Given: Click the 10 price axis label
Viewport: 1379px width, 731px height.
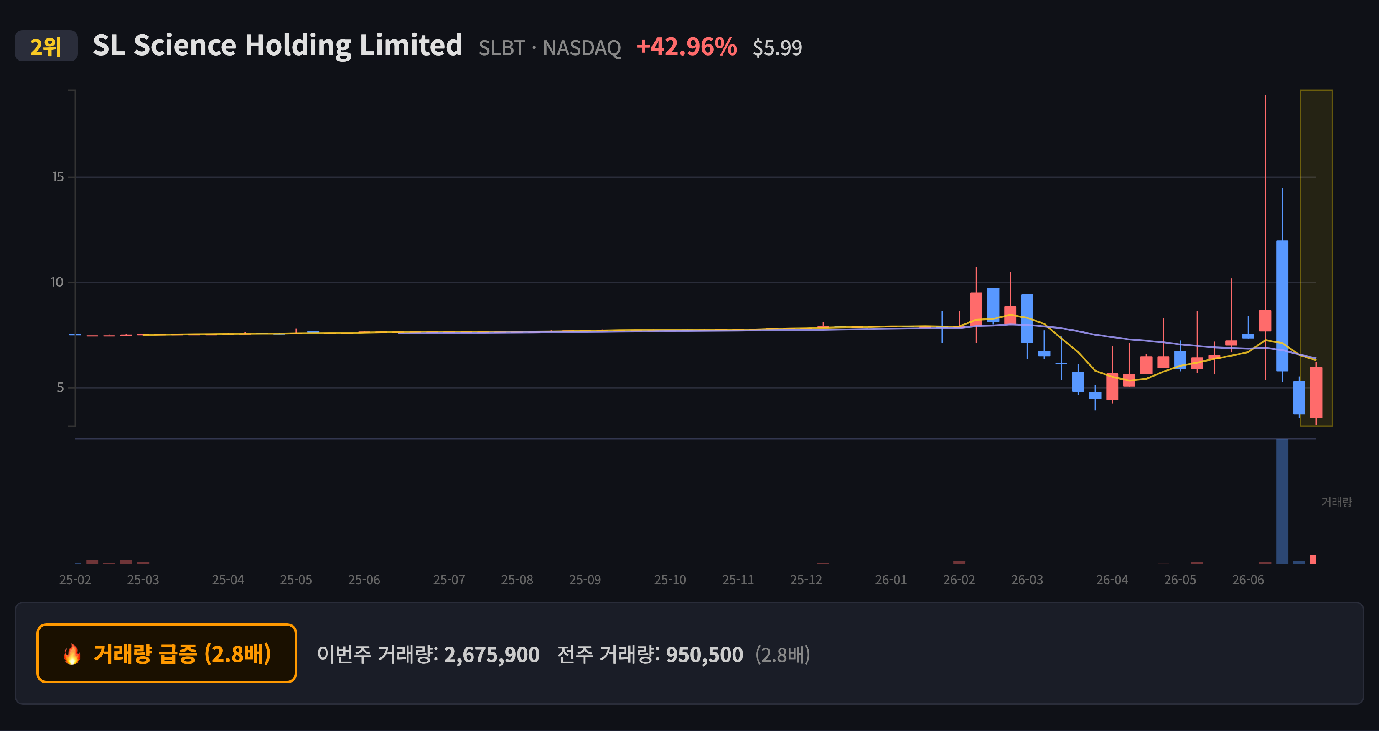Looking at the screenshot, I should (57, 282).
